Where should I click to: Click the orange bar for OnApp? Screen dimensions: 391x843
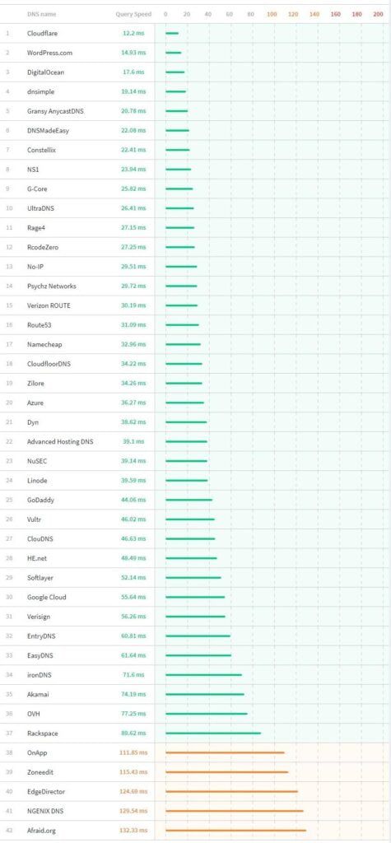point(225,752)
